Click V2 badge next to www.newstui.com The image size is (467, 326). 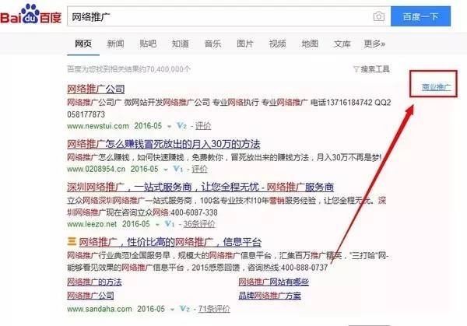click(181, 125)
